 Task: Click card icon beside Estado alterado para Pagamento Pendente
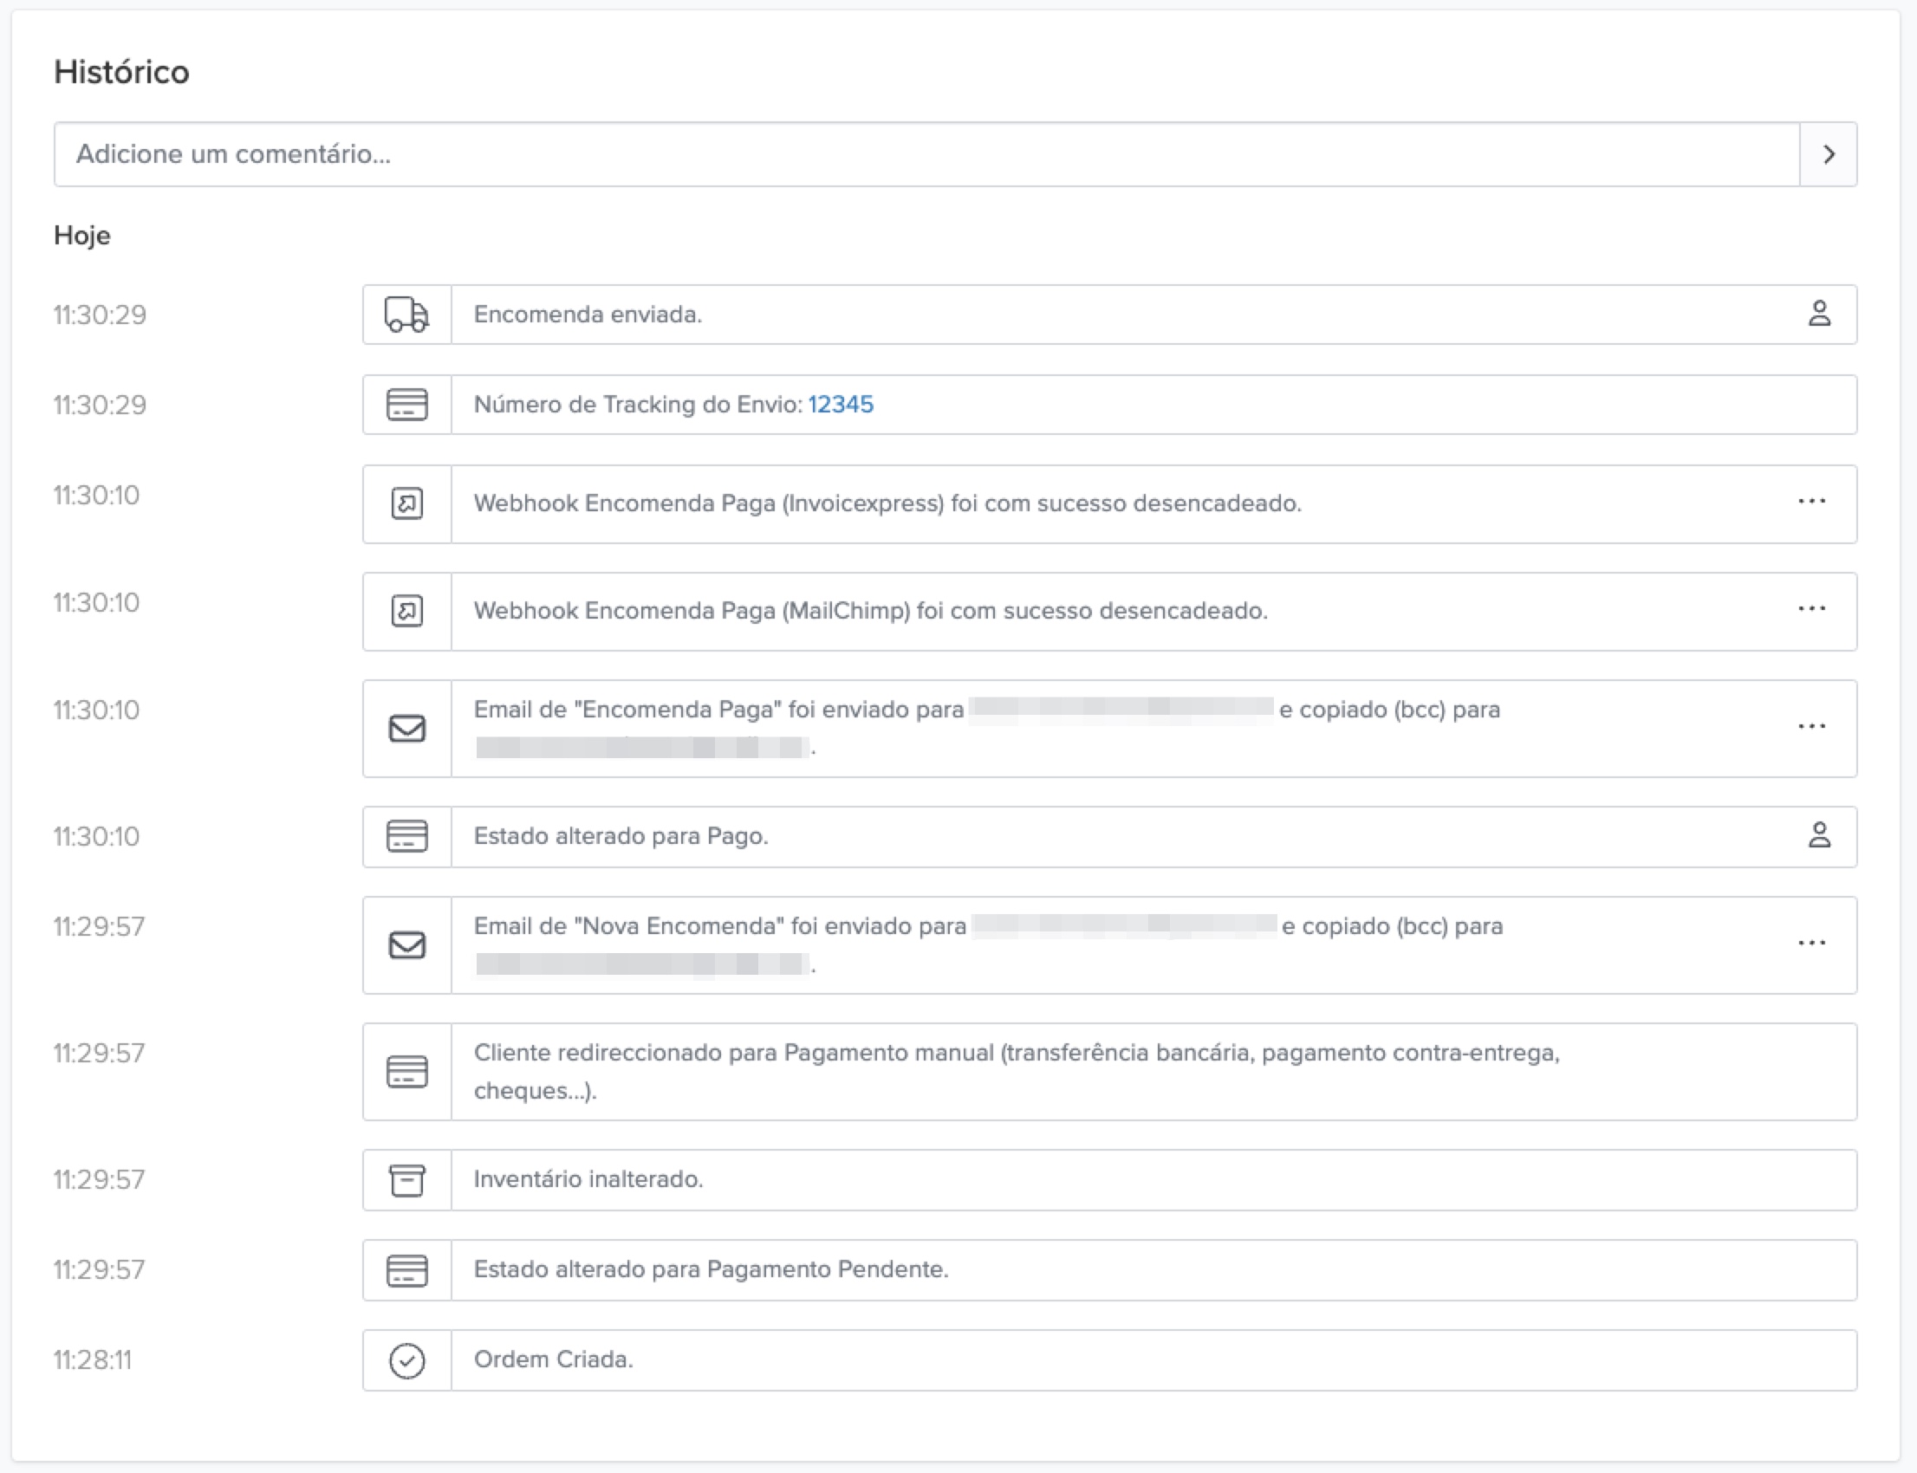click(x=407, y=1269)
